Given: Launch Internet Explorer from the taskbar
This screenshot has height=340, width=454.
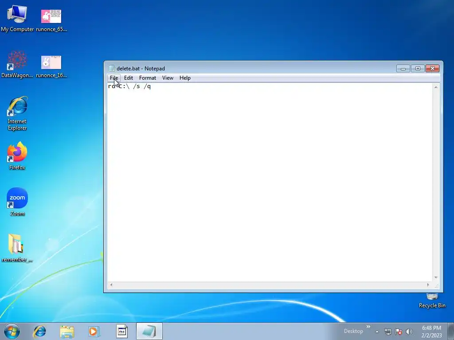Looking at the screenshot, I should click(39, 331).
